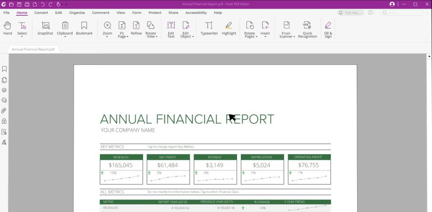The width and height of the screenshot is (432, 212).
Task: Expand the Rotate Pages dropdown arrow
Action: 256,37
